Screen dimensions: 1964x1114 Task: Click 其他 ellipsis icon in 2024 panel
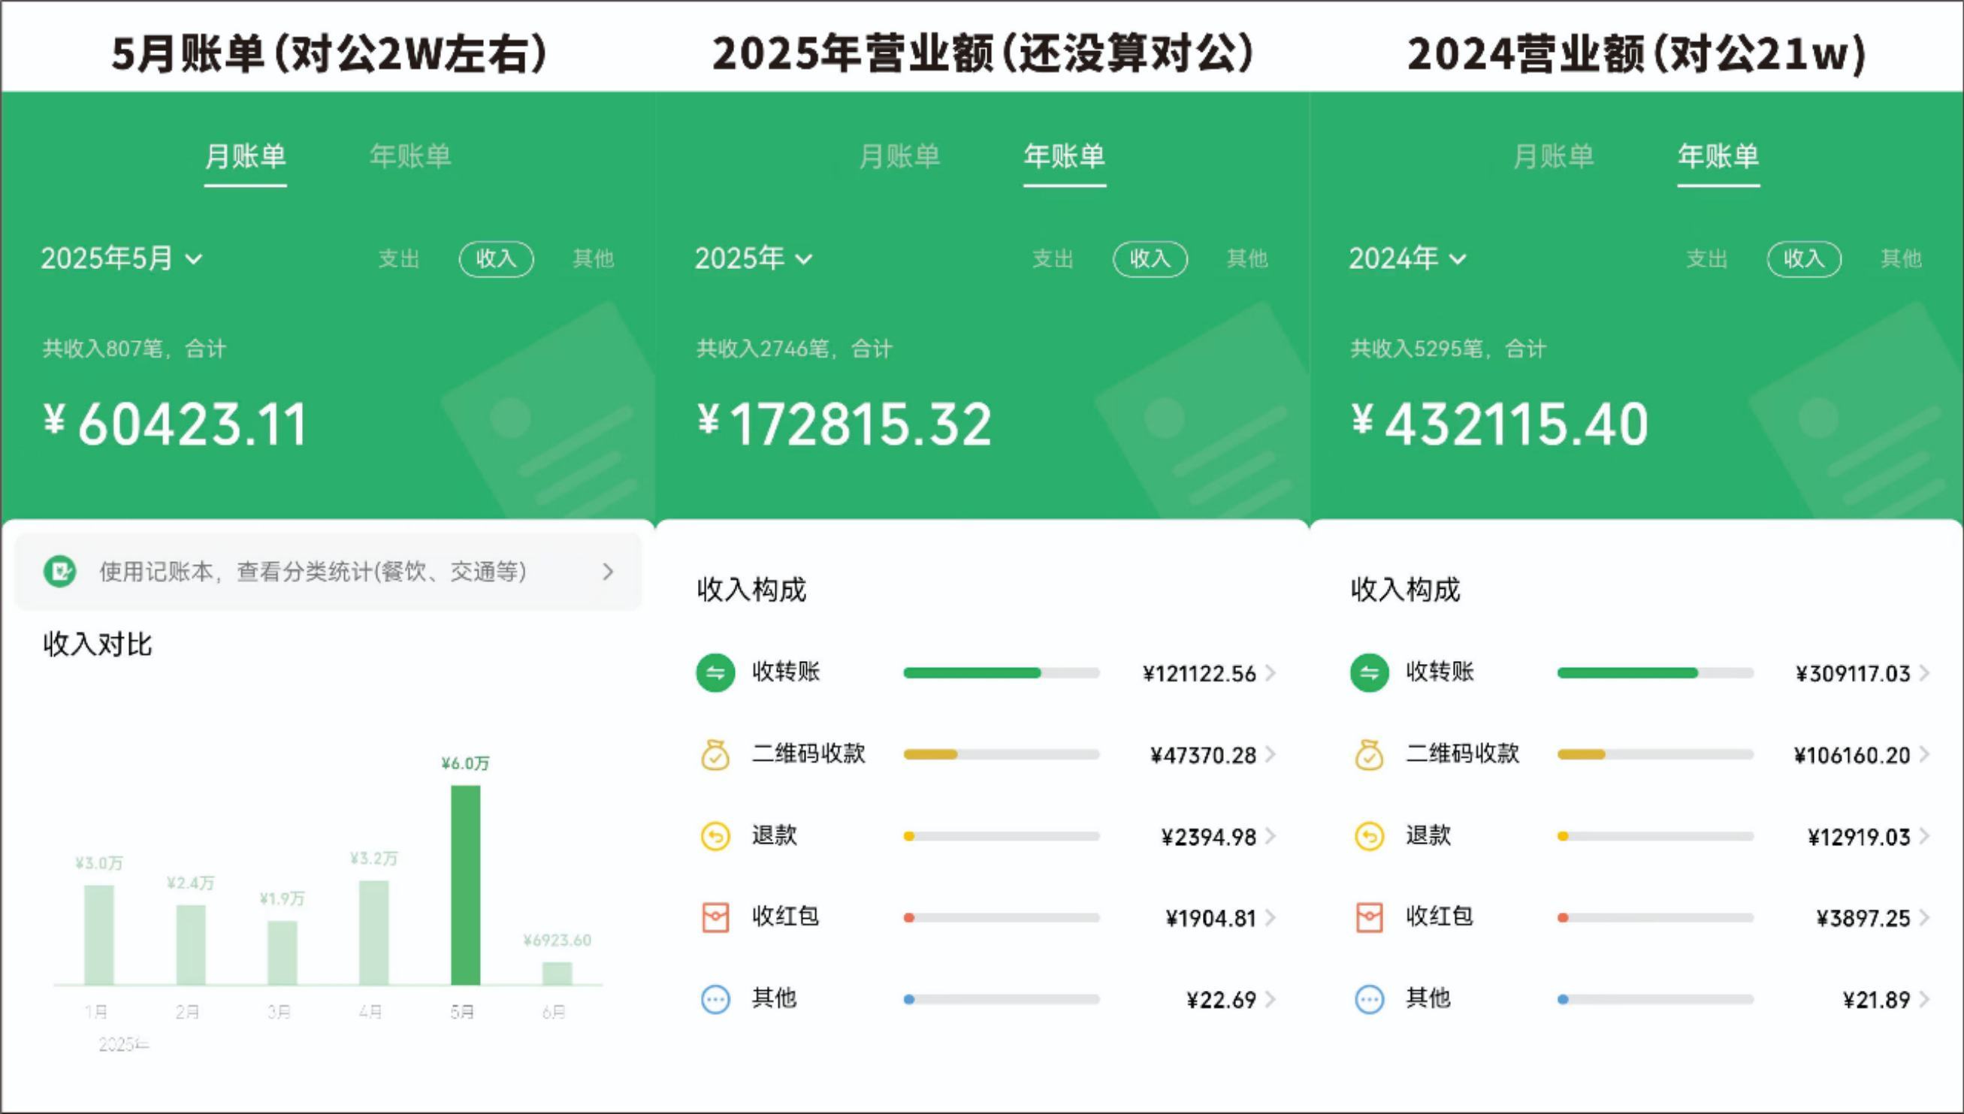(1370, 999)
